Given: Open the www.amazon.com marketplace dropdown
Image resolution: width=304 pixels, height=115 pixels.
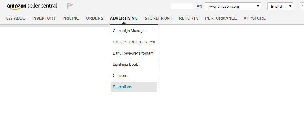Looking at the screenshot, I should (233, 6).
